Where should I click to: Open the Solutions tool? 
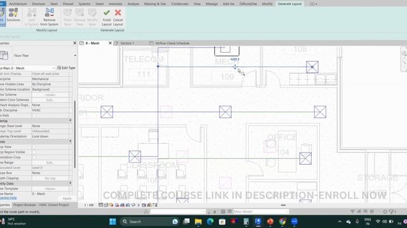point(13,15)
